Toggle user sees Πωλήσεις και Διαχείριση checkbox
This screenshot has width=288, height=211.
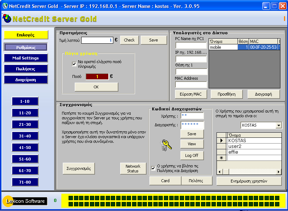tap(153, 168)
